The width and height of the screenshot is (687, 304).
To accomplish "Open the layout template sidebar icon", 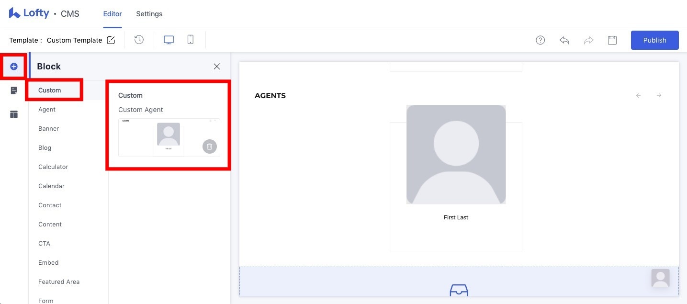I will (x=14, y=114).
